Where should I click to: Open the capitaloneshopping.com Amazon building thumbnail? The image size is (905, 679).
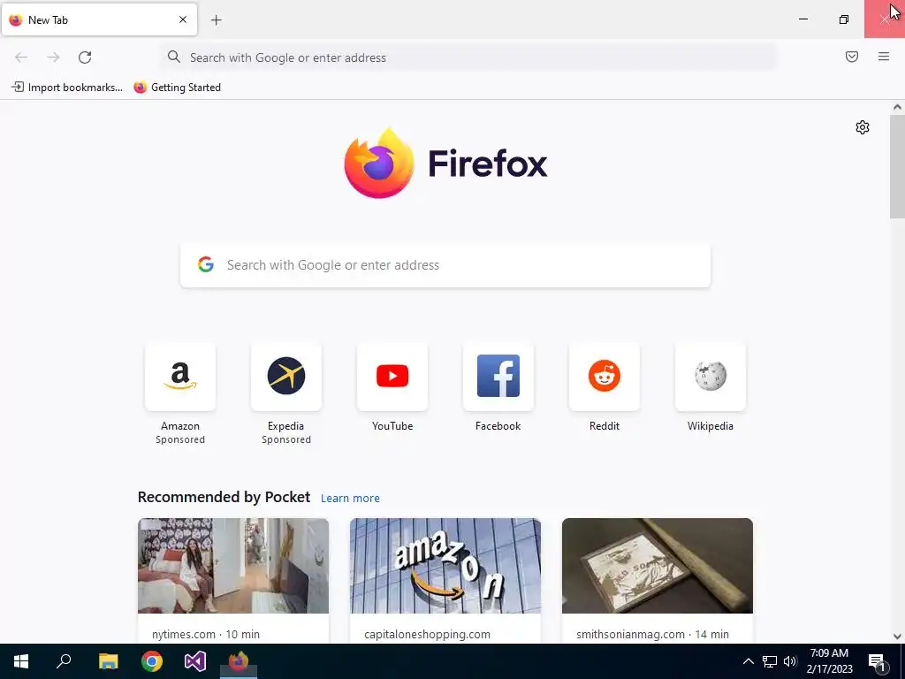(445, 566)
